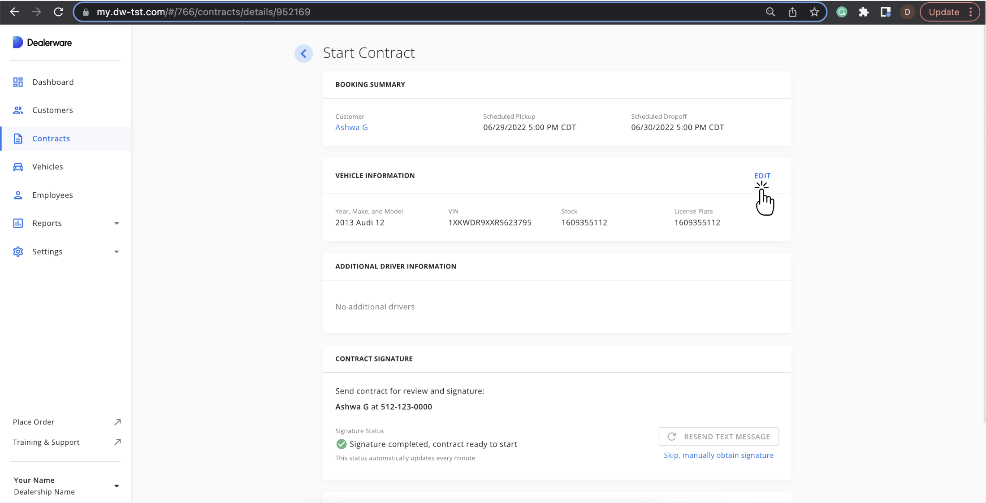Image resolution: width=986 pixels, height=503 pixels.
Task: Open the Extensions puzzle icon
Action: (864, 12)
